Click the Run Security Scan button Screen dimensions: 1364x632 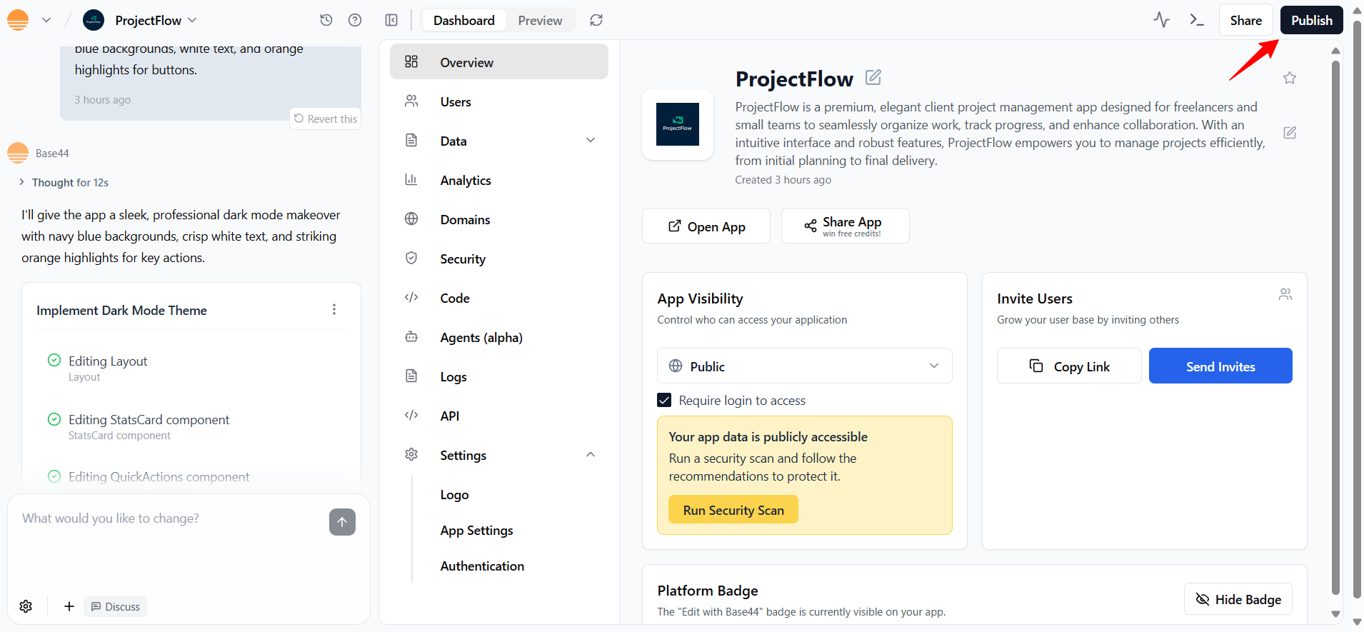coord(733,510)
